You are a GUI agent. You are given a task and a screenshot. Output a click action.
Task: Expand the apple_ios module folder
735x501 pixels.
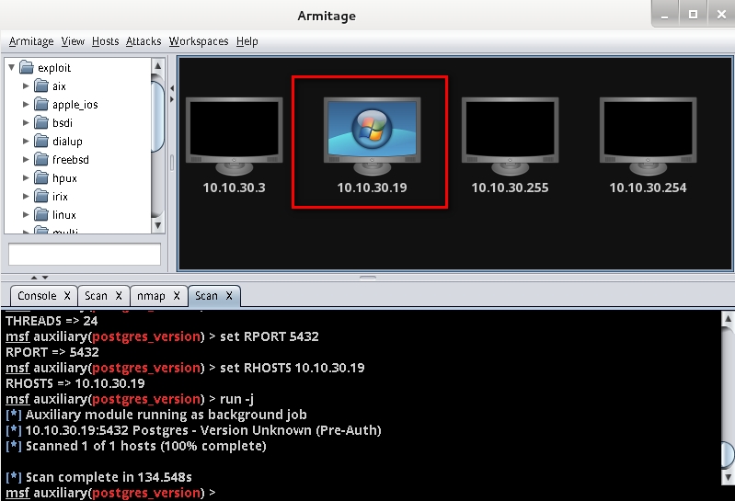tap(26, 104)
